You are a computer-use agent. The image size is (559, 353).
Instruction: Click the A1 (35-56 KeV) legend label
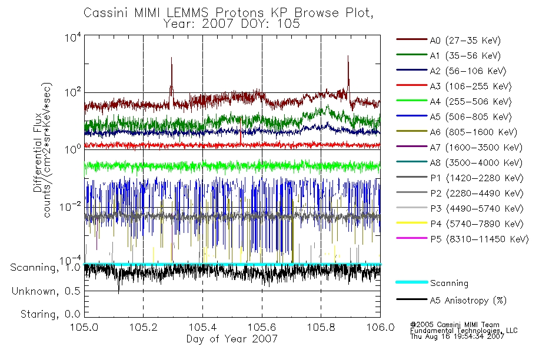pos(465,56)
